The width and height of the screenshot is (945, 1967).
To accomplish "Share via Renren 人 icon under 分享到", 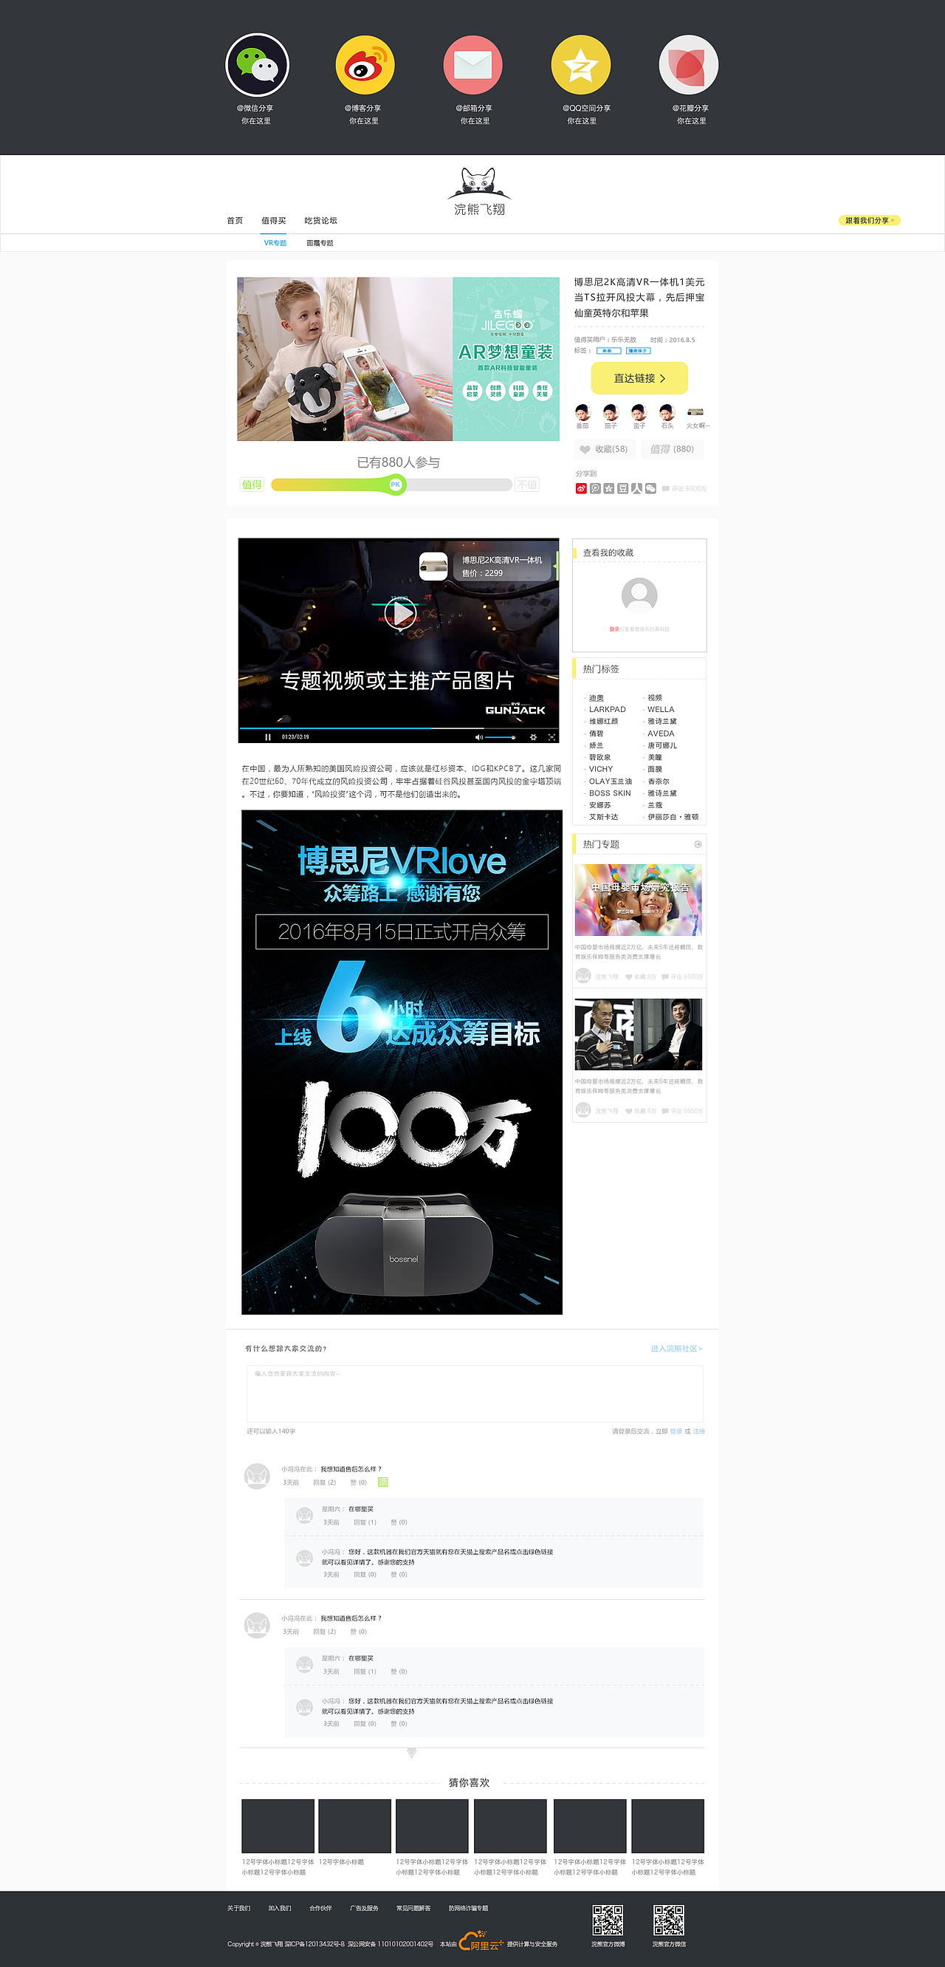I will pos(636,489).
